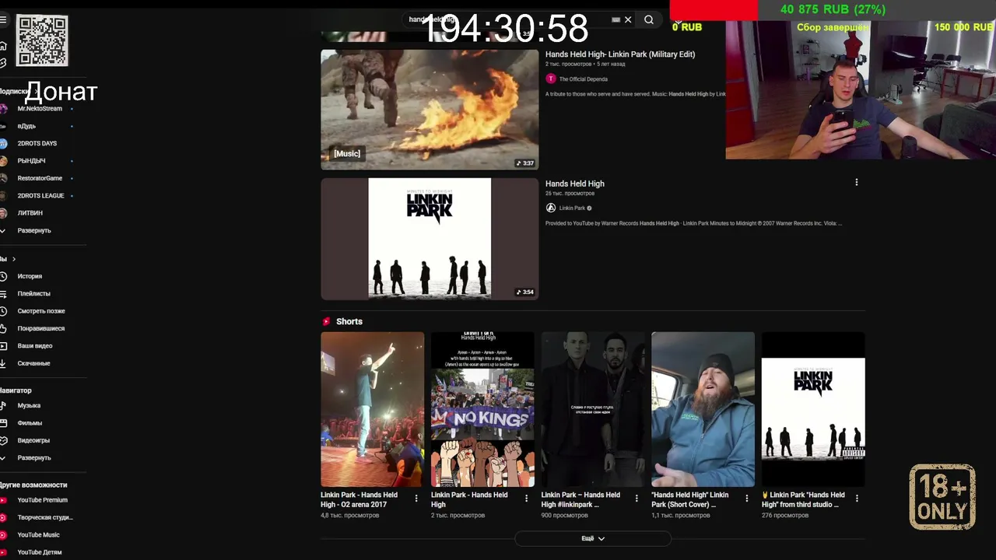Click the search magnifier button
Viewport: 996px width, 560px height.
[x=649, y=19]
